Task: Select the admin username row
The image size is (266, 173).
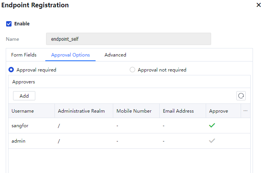Action: click(18, 141)
